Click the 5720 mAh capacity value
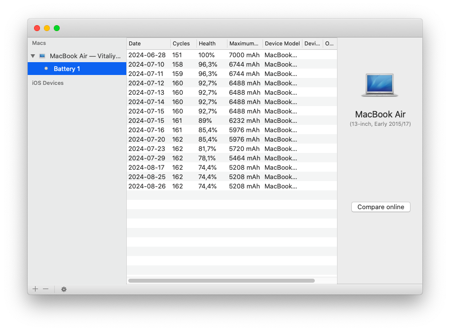The image size is (450, 331). (x=244, y=149)
